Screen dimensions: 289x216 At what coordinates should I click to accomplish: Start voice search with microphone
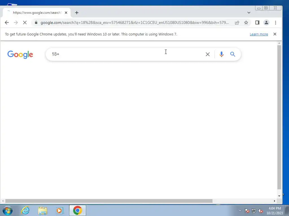click(222, 54)
